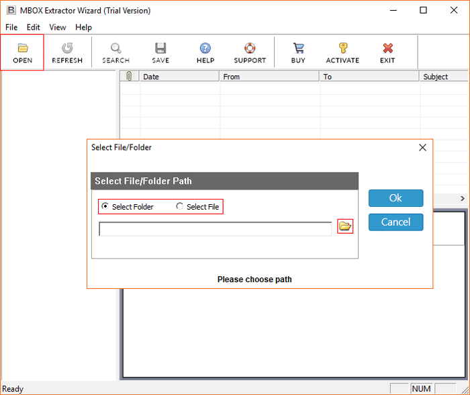Image resolution: width=470 pixels, height=395 pixels.
Task: Click the REFRESH toolbar icon
Action: point(67,52)
